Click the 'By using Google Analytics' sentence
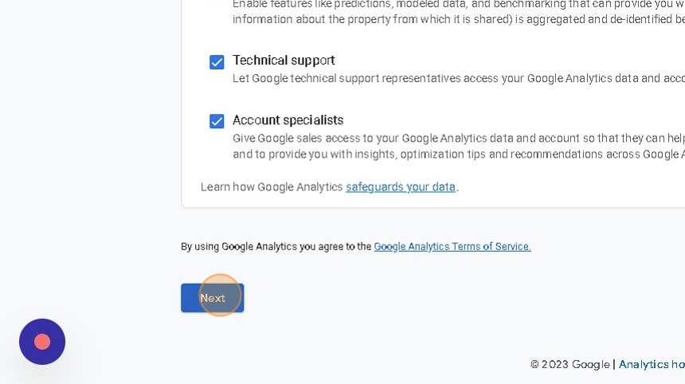The image size is (685, 384). click(276, 247)
